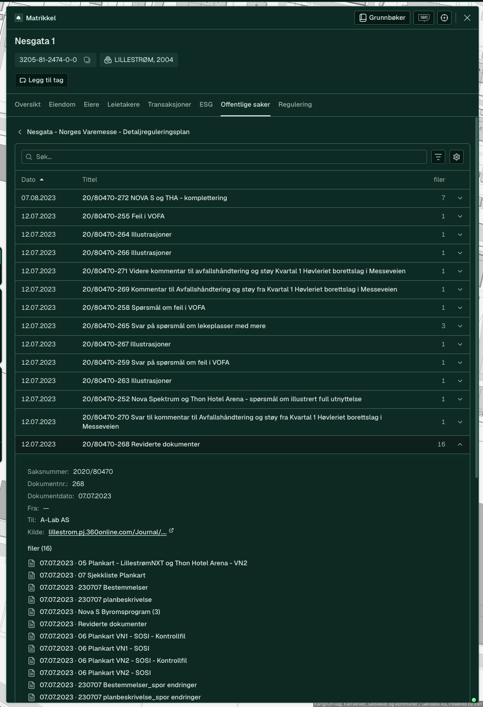Open the Eiere tab
Image resolution: width=483 pixels, height=707 pixels.
(x=92, y=105)
